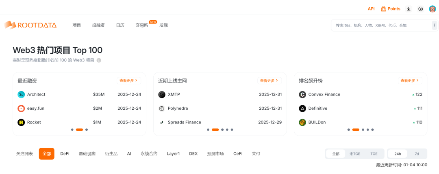Open the 日历 menu
439x174 pixels.
click(x=120, y=25)
